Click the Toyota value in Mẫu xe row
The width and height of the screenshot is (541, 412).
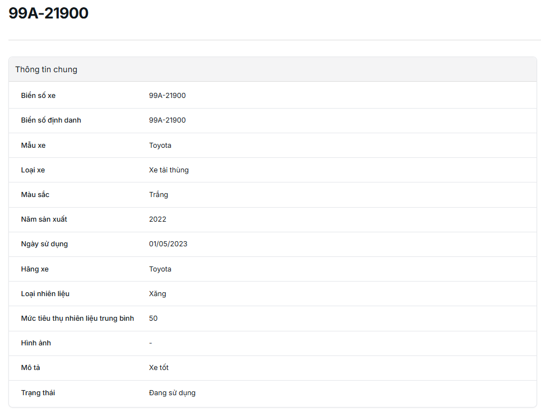click(160, 146)
